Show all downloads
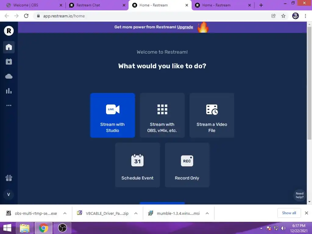The image size is (312, 234). click(x=289, y=213)
